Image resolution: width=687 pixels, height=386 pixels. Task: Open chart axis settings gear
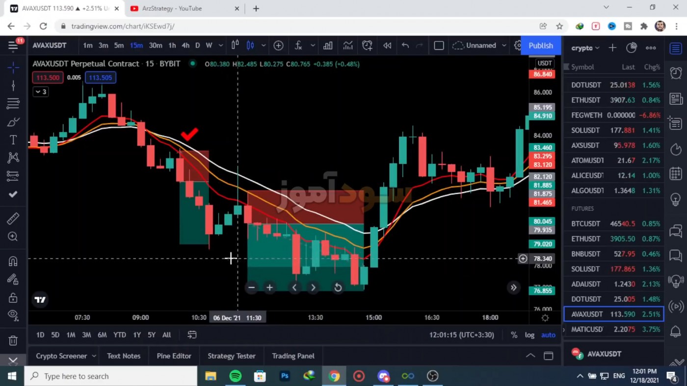(545, 317)
